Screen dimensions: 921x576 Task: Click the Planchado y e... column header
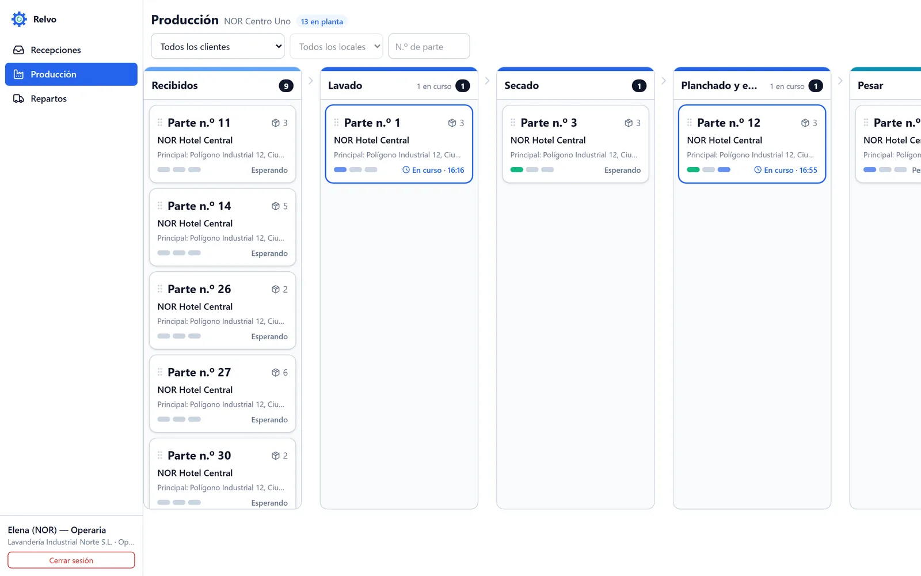tap(752, 85)
